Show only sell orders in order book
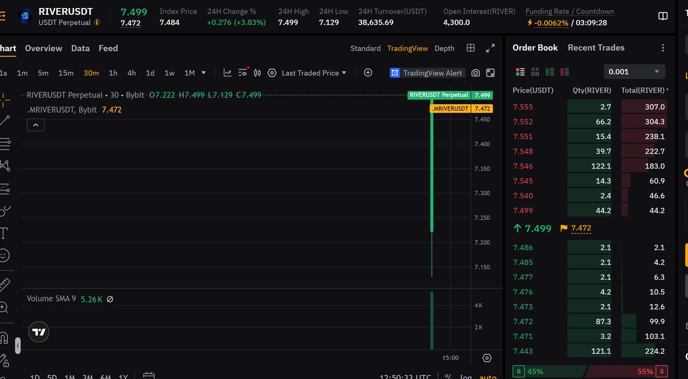688x379 pixels. pyautogui.click(x=565, y=72)
